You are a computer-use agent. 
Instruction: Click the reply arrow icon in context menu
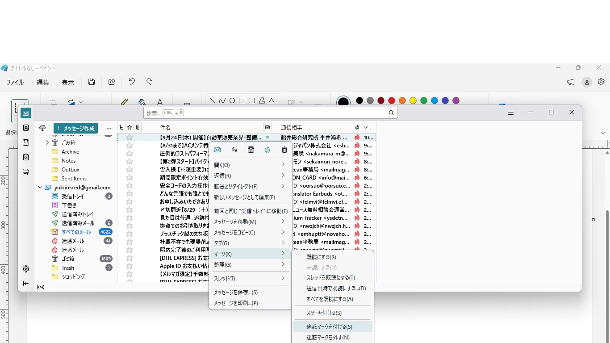(234, 150)
